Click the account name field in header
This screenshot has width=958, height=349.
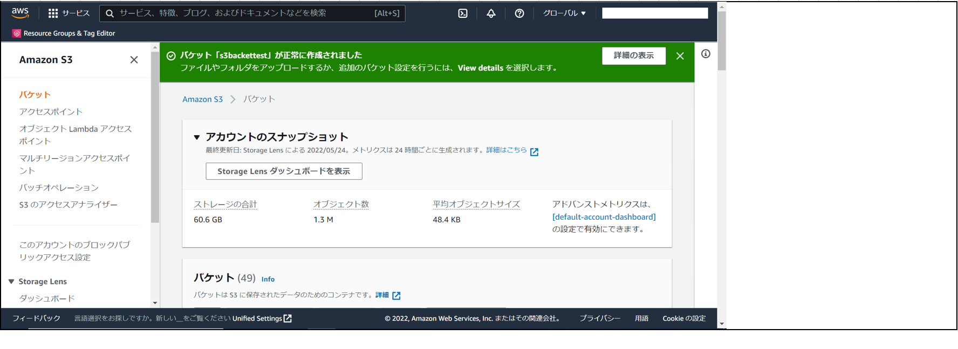click(x=655, y=13)
